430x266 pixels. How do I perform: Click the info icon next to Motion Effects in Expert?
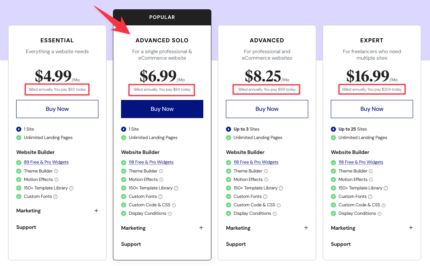click(x=371, y=179)
